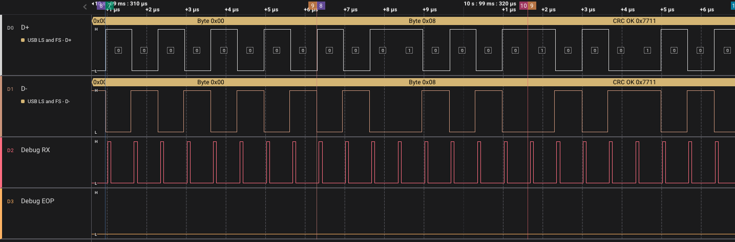This screenshot has height=242, width=735.
Task: Click the '+9 µs' timeline tick label
Action: click(x=429, y=10)
